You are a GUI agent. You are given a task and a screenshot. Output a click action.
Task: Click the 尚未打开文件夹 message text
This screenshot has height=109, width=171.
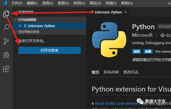click(x=32, y=41)
